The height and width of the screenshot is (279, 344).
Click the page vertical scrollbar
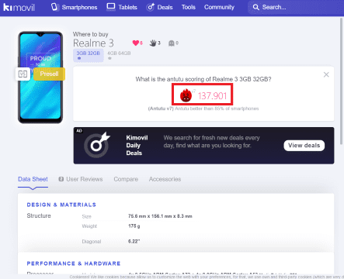coord(341,81)
